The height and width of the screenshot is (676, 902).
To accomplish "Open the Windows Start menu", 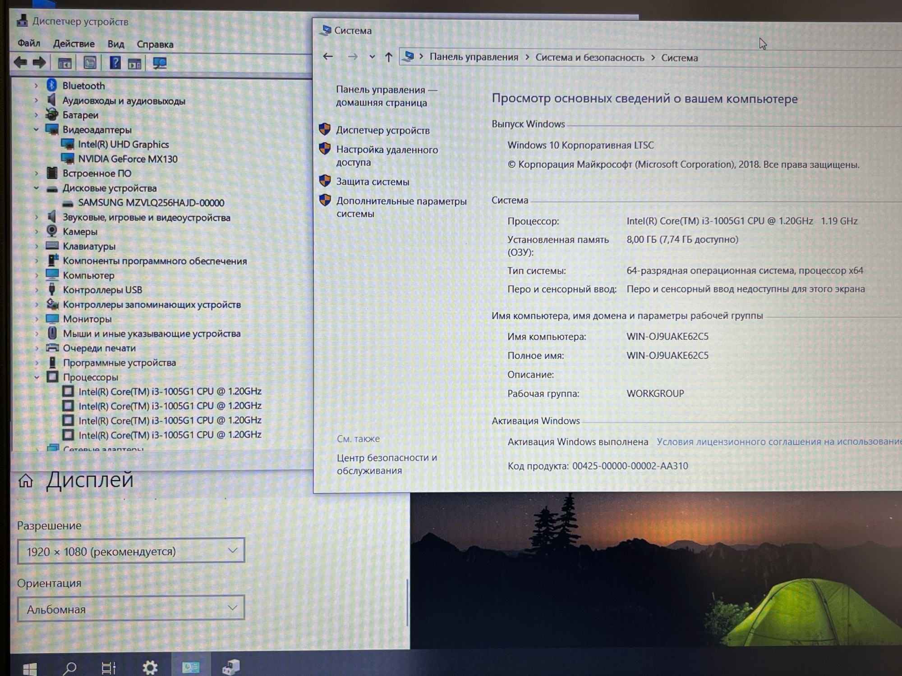I will (30, 668).
